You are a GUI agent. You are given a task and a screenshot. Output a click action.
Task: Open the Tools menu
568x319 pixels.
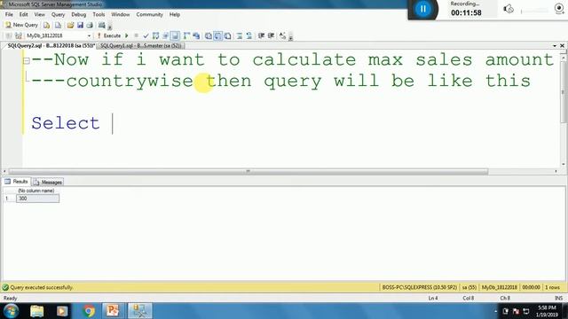[99, 14]
